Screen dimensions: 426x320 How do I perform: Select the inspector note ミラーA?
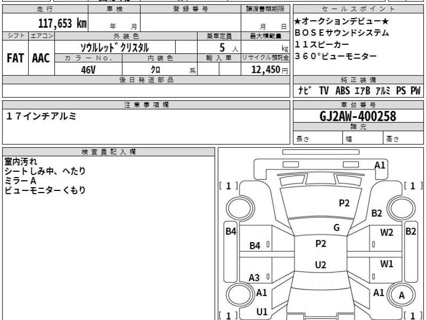point(20,181)
